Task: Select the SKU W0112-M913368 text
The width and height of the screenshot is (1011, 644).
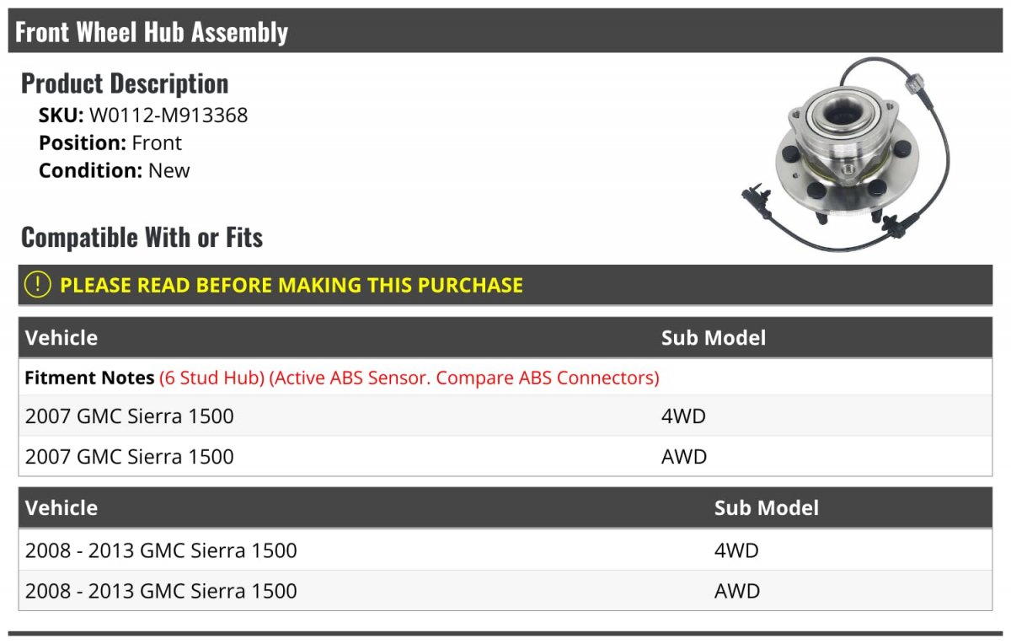Action: pyautogui.click(x=143, y=115)
